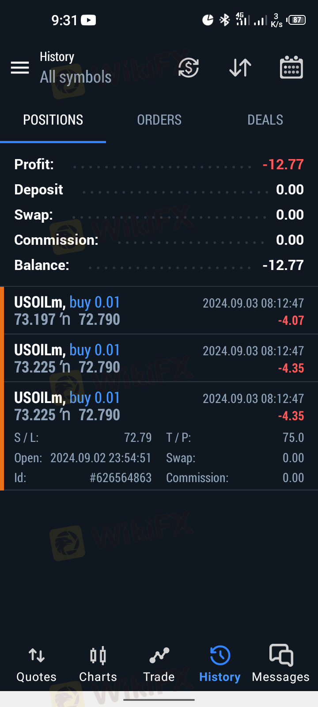Expand the USOILm position with -4.07 loss

159,311
